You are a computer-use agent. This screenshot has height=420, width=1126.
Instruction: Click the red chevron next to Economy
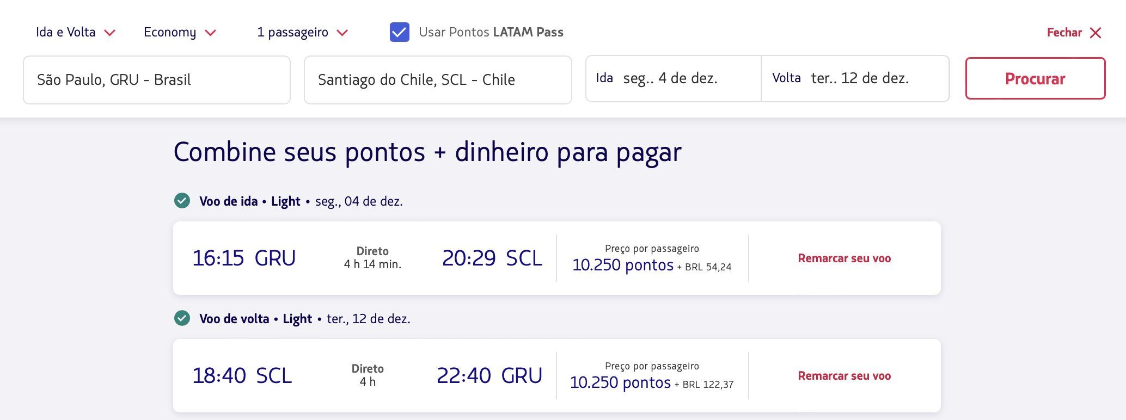210,33
